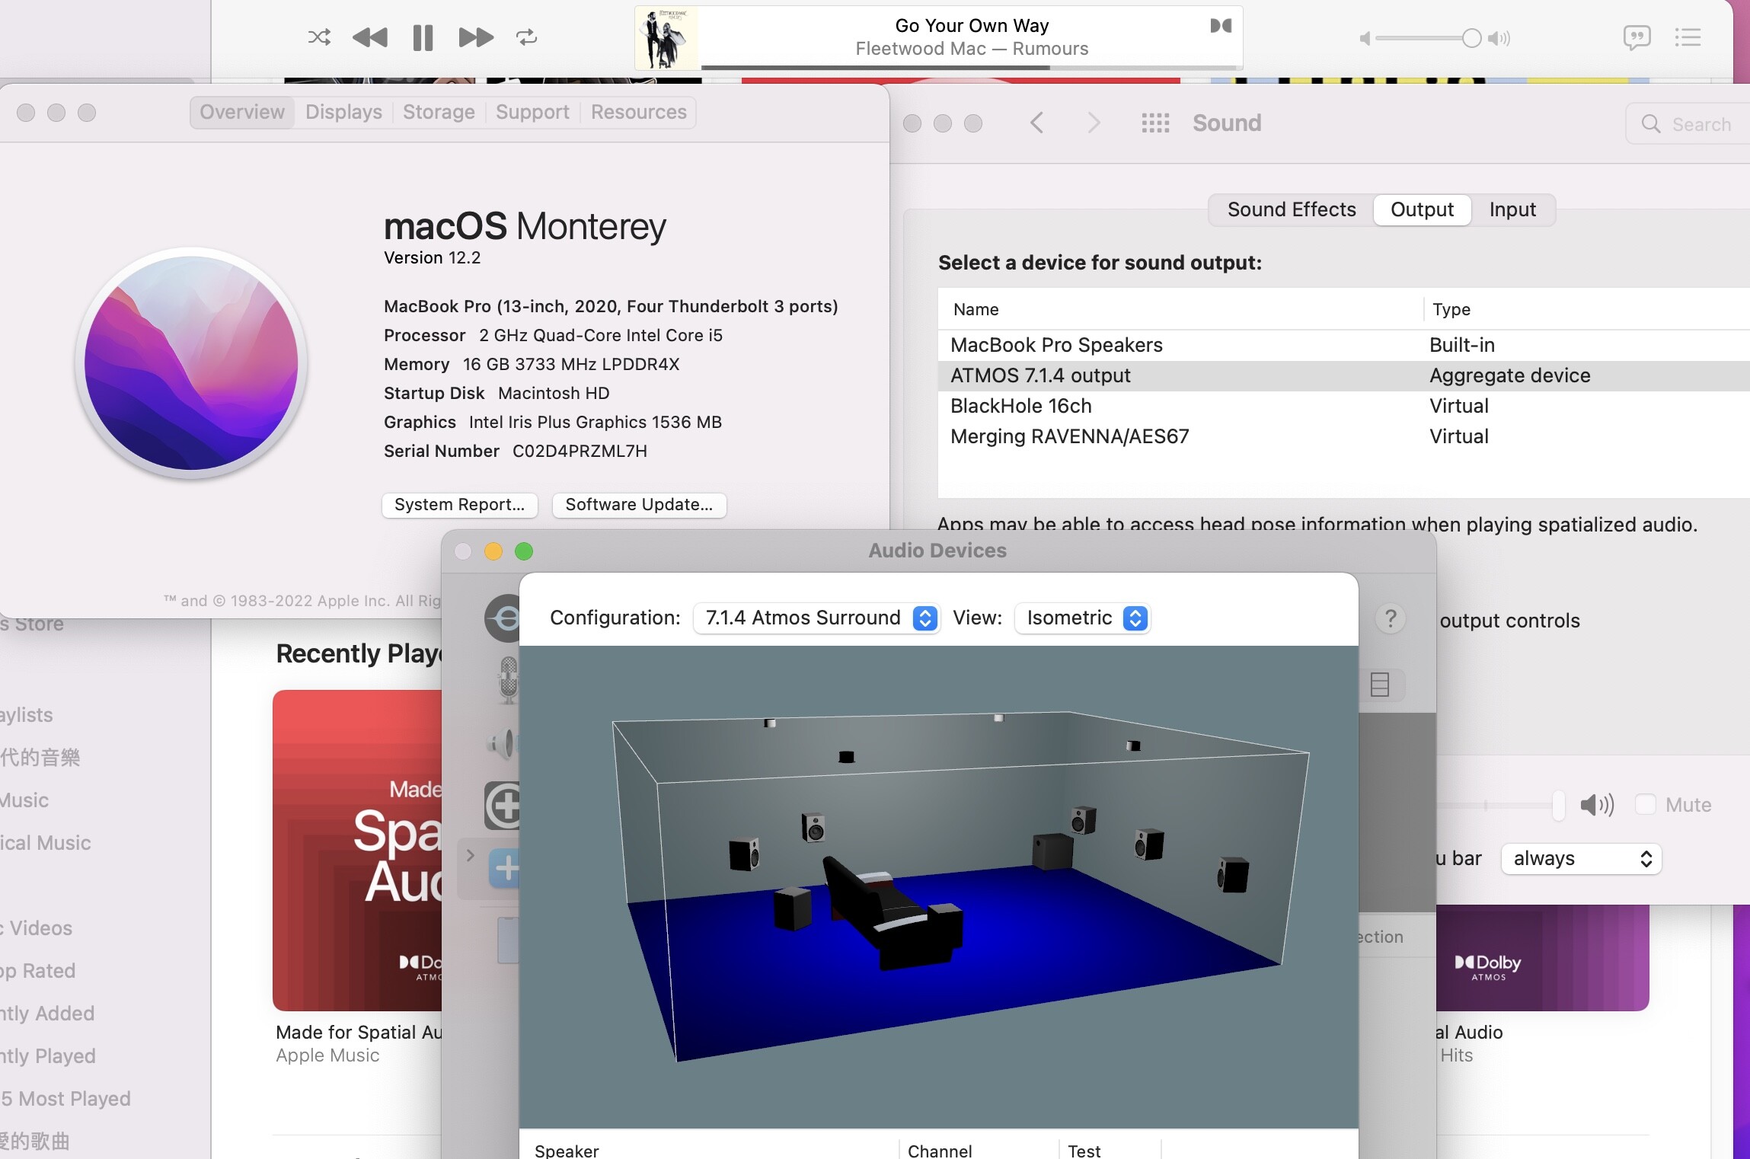
Task: Zoom the Audio Devices window green button
Action: [524, 551]
